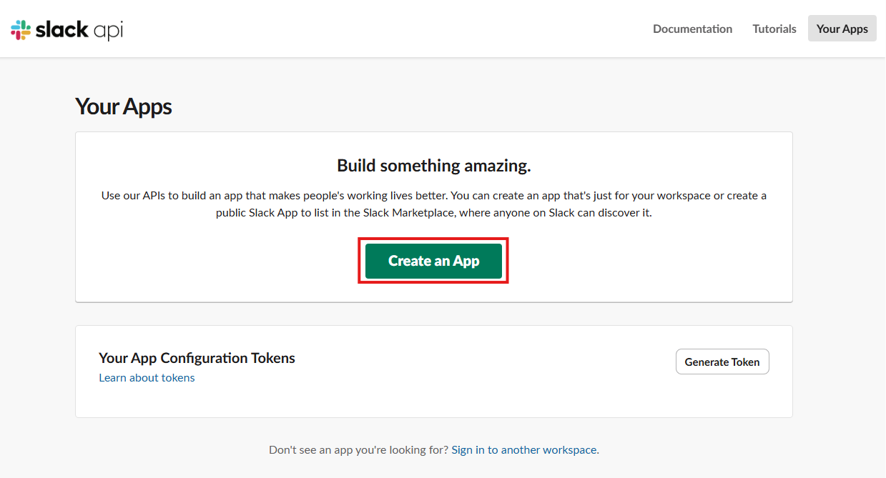Select the Your Apps tab

click(842, 29)
